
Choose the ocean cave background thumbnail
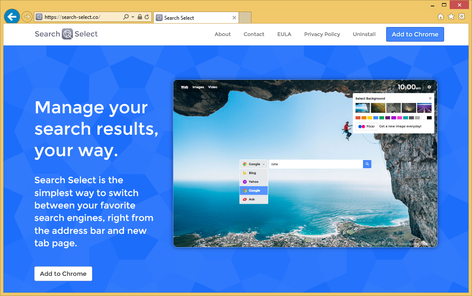(363, 108)
